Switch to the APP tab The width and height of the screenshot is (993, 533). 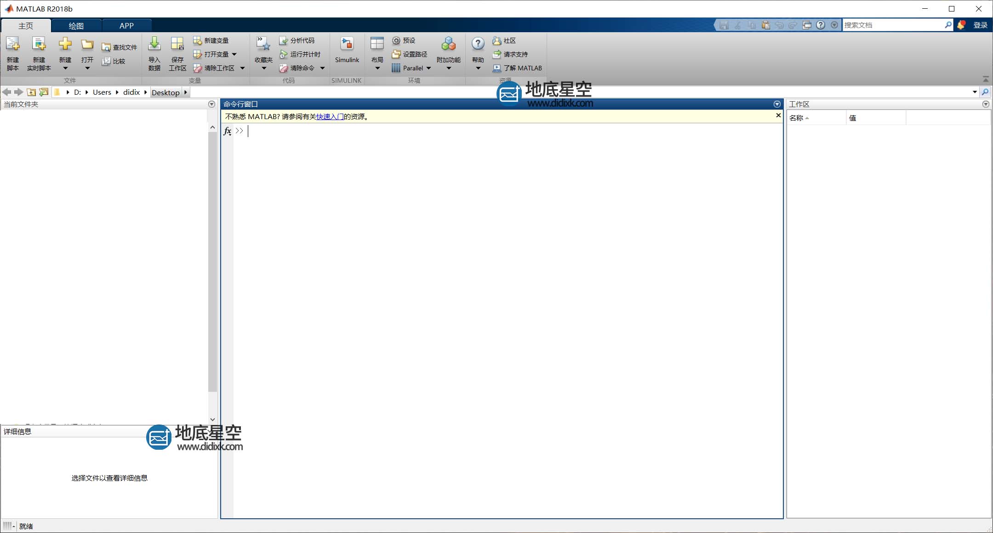pos(126,26)
